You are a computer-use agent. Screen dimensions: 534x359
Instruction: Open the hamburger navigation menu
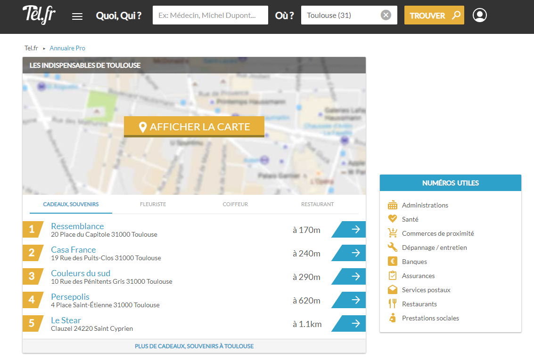click(77, 16)
